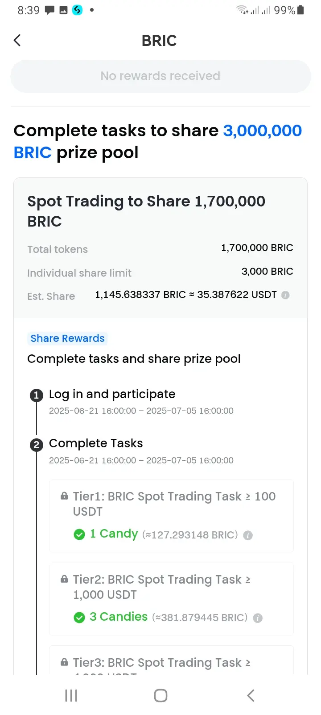Tap green check next to 3 Candies
This screenshot has height=715, width=321.
point(79,618)
